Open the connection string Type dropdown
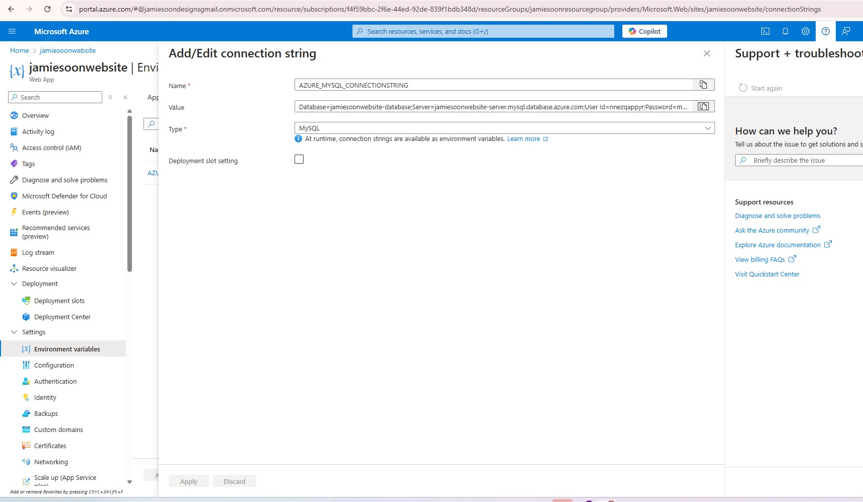863x502 pixels. pyautogui.click(x=707, y=128)
